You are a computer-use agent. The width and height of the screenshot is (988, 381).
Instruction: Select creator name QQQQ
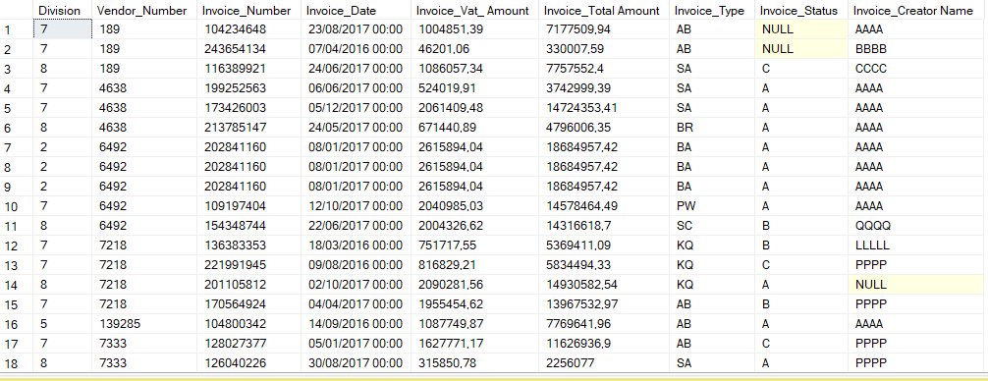click(872, 226)
